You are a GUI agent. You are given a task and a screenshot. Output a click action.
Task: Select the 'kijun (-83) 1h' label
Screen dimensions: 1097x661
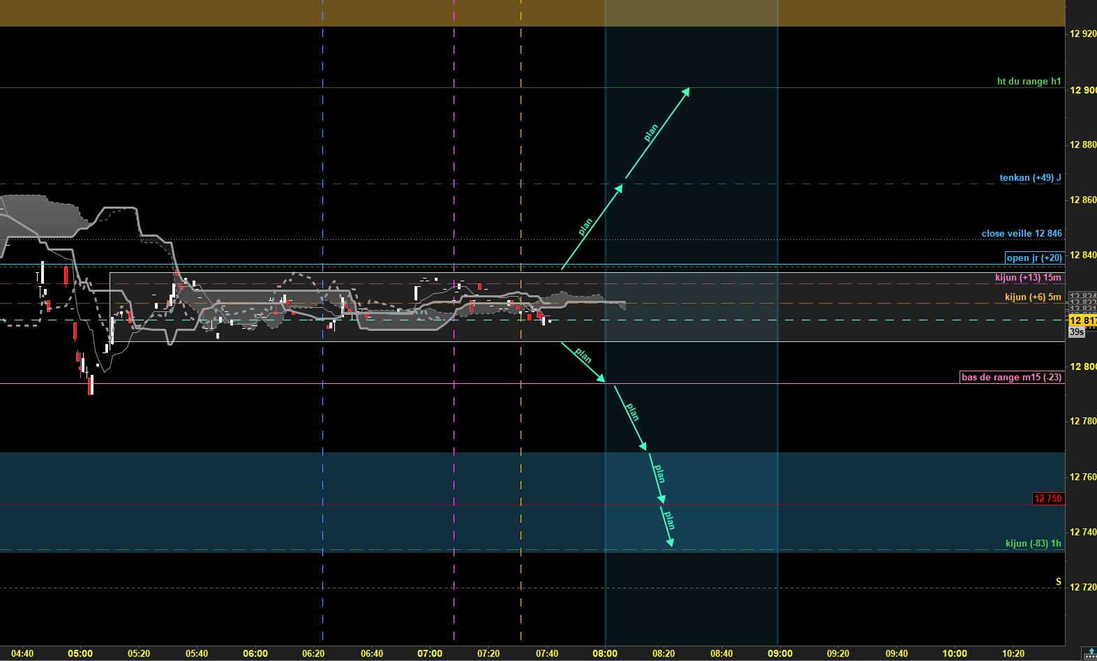click(1033, 543)
